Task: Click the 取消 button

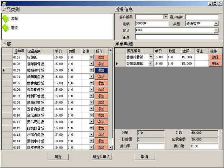Action: [x=144, y=157]
